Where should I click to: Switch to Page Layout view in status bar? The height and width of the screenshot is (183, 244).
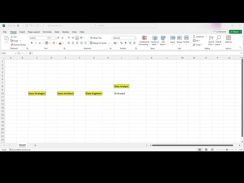point(206,150)
